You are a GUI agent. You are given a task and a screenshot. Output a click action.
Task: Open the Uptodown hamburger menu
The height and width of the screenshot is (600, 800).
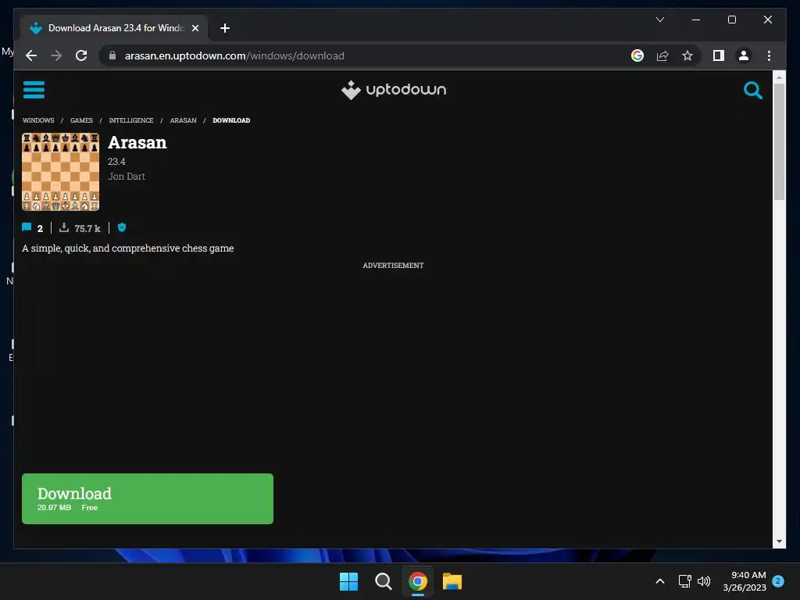(34, 90)
